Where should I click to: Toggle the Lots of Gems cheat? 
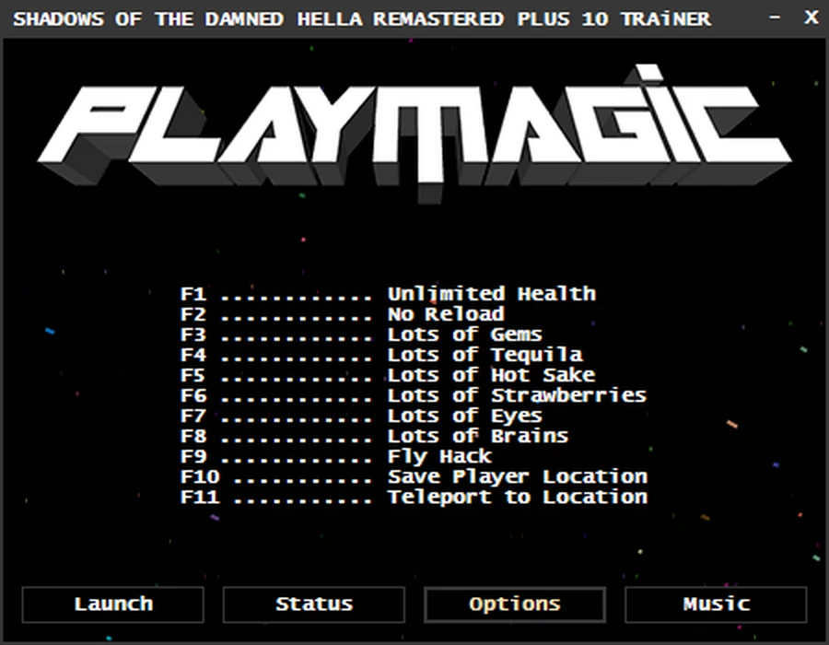tap(464, 334)
